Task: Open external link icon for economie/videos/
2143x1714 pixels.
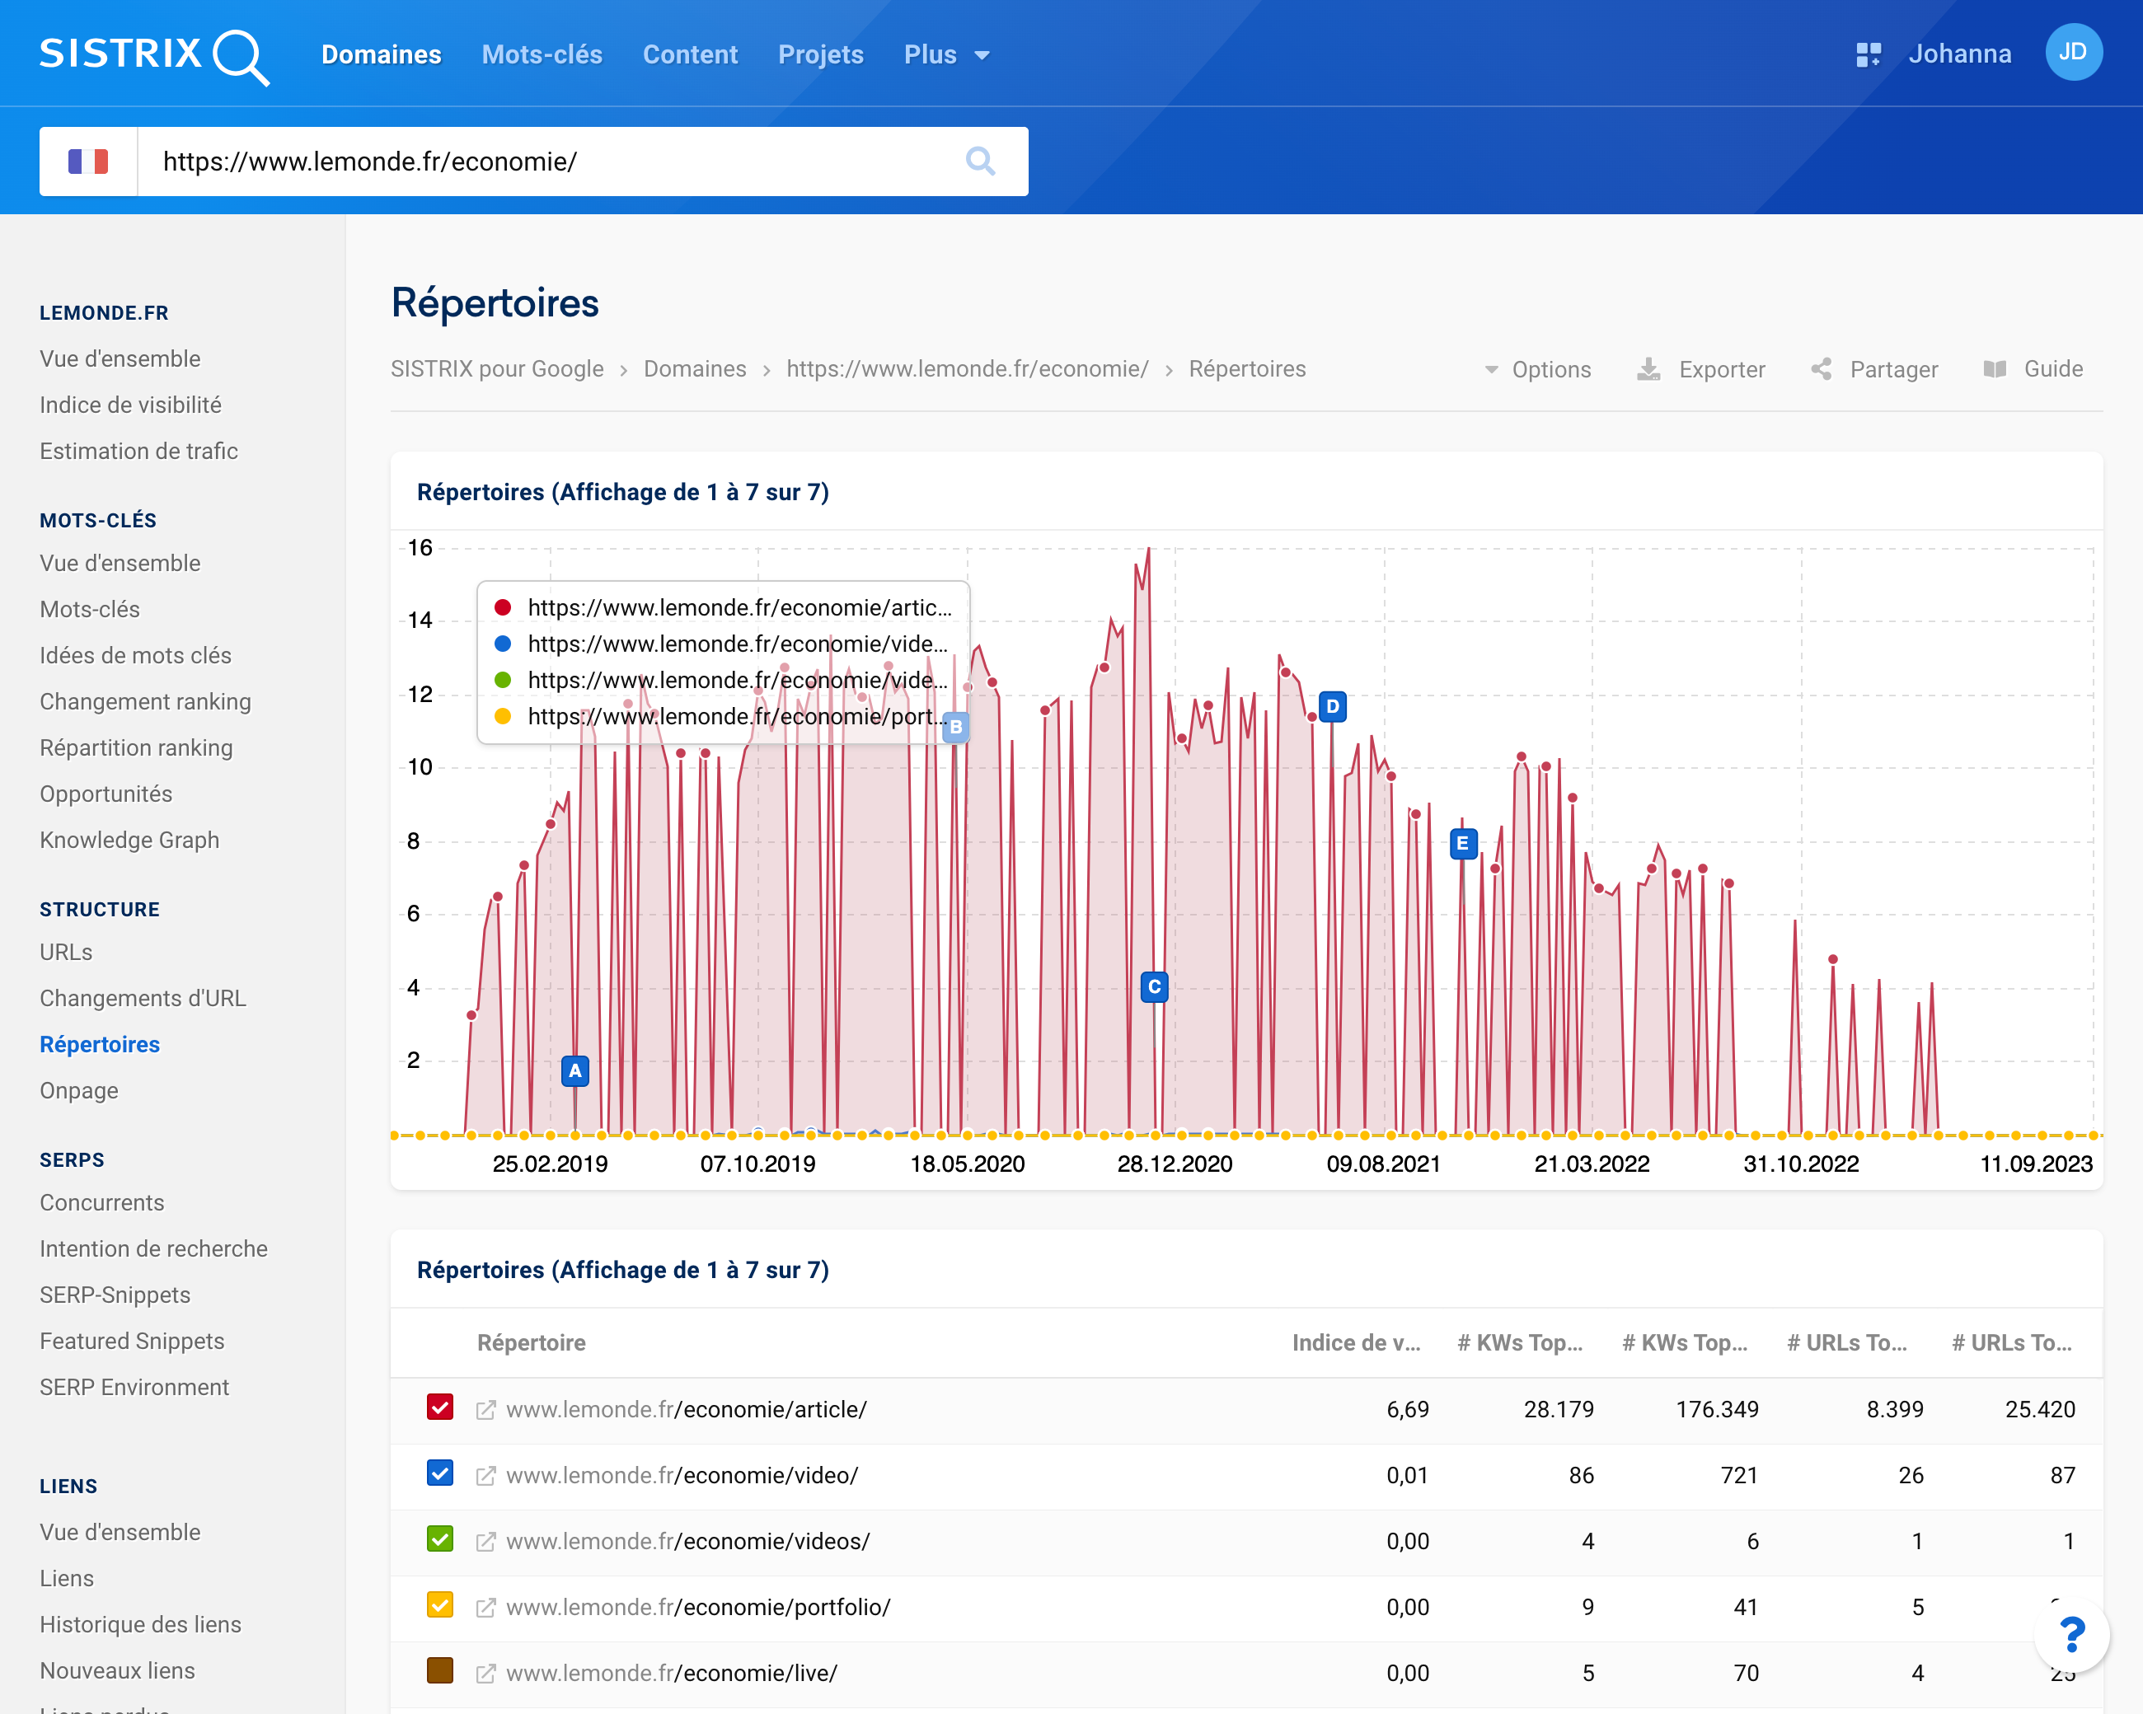Action: tap(486, 1541)
